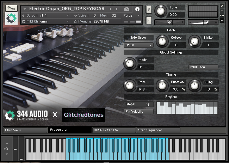The image size is (229, 163).
Task: Open the Note Order Down dropdown
Action: [139, 45]
